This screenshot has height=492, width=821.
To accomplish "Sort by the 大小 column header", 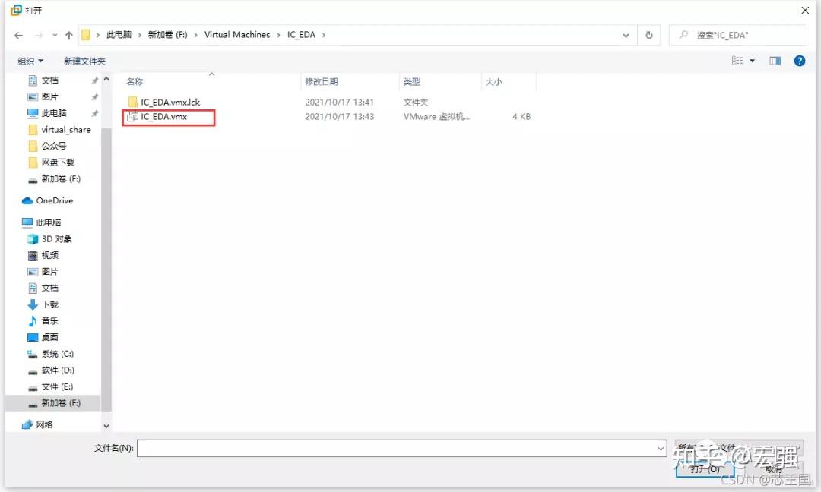I will click(x=494, y=81).
